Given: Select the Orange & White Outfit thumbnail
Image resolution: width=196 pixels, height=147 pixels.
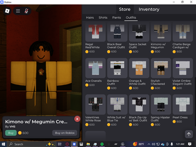Looking at the screenshot, I should pyautogui.click(x=139, y=68).
